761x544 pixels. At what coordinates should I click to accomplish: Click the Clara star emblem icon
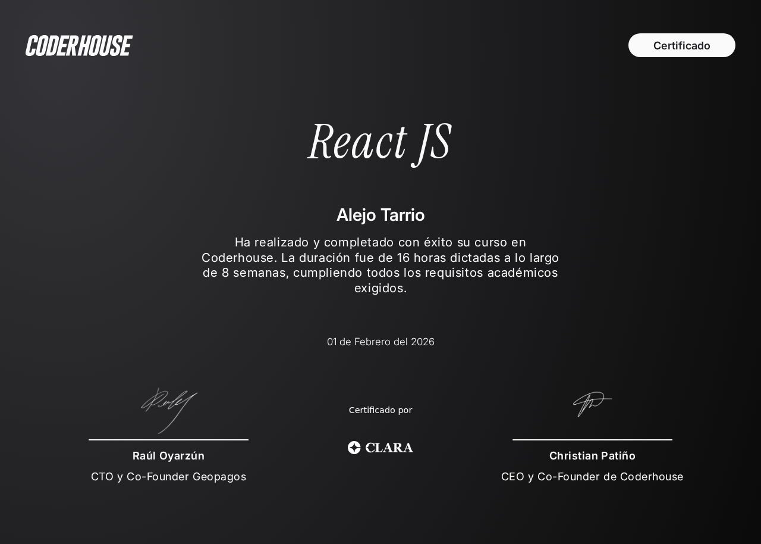[x=354, y=448]
